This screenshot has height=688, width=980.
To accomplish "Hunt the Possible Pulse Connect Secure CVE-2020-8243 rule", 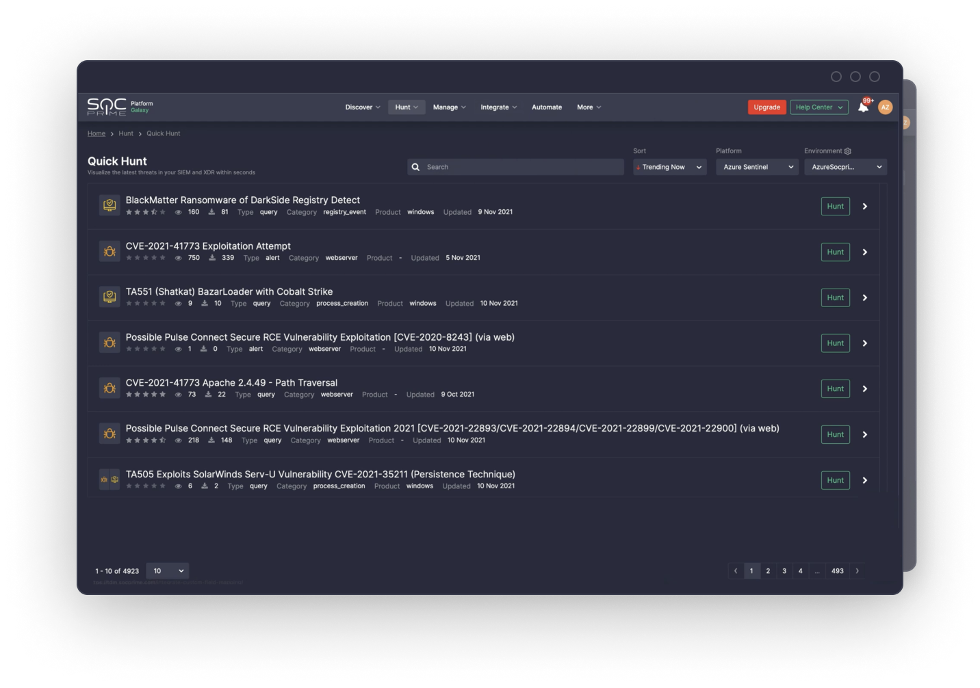I will tap(835, 343).
